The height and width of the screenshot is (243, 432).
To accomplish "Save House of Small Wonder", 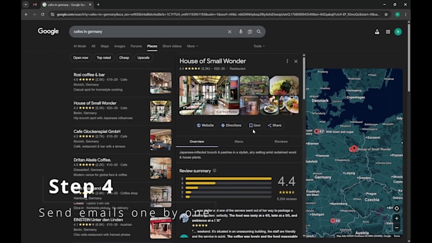I will pos(255,125).
